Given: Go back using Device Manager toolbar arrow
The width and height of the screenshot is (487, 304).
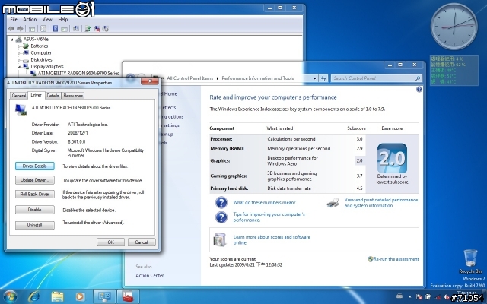Looking at the screenshot, I should [x=11, y=29].
